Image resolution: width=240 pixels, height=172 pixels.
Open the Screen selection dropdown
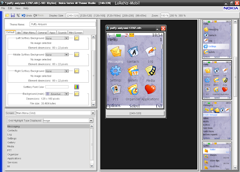tap(92, 113)
